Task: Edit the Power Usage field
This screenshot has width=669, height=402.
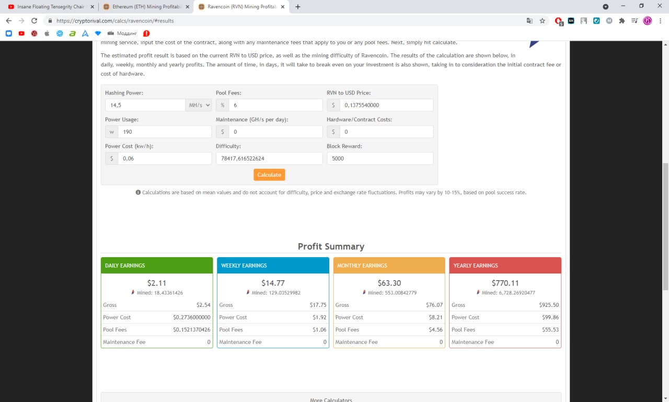Action: [165, 132]
